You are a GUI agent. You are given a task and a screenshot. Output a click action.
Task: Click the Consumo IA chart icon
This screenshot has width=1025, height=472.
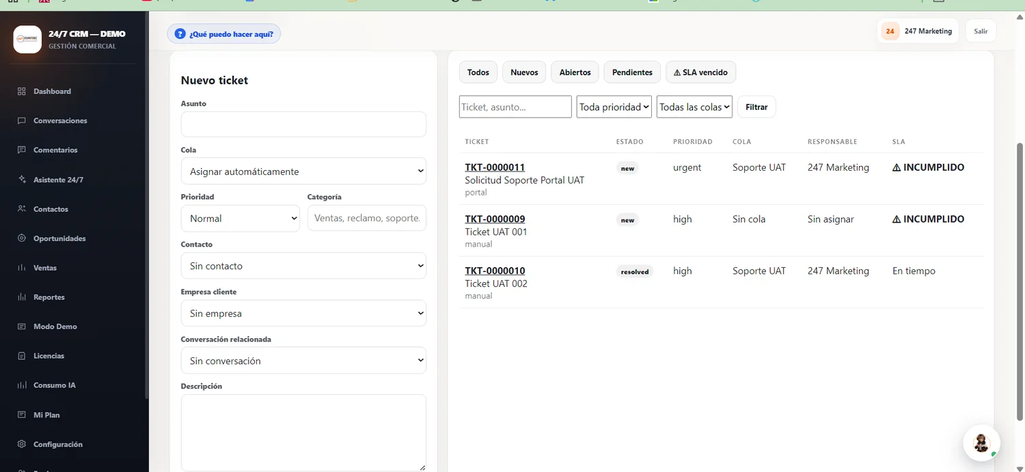point(22,385)
